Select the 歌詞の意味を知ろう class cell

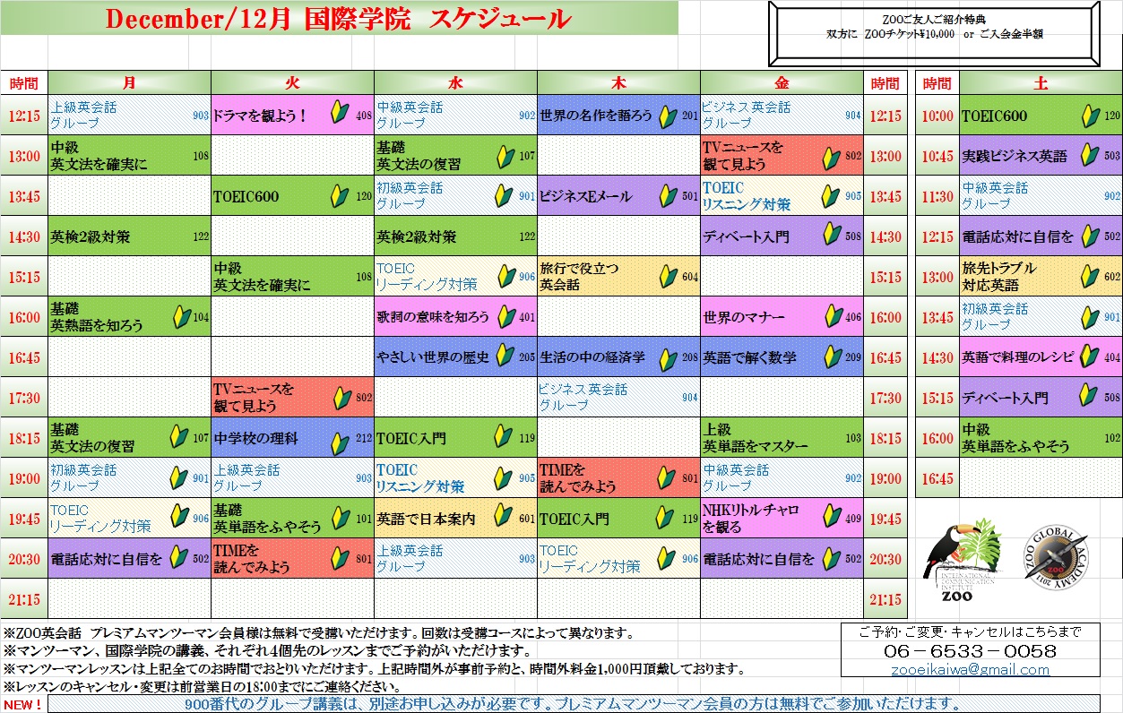(435, 317)
